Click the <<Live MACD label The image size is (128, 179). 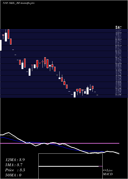click(x=108, y=172)
